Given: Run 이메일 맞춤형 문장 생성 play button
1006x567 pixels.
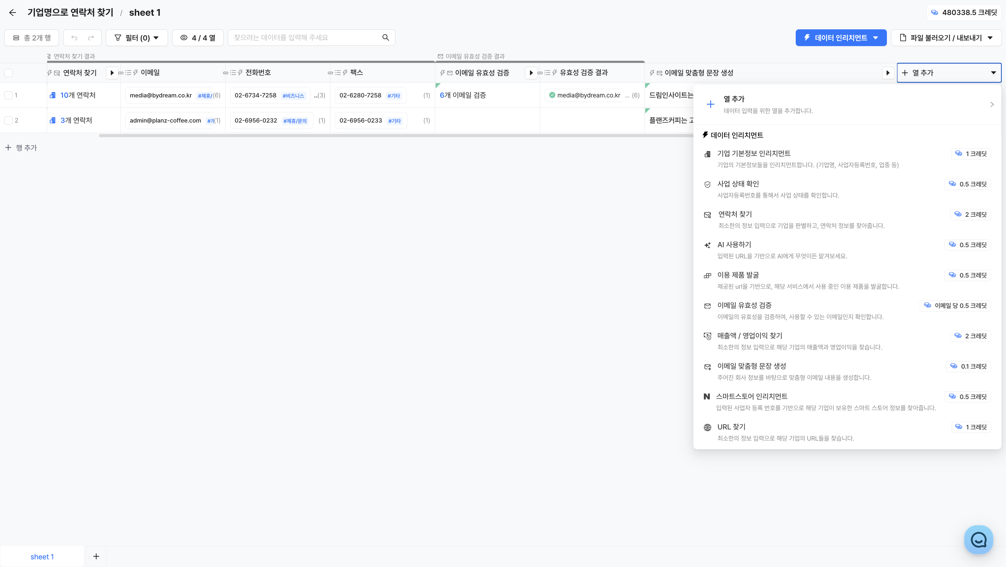Looking at the screenshot, I should (888, 73).
